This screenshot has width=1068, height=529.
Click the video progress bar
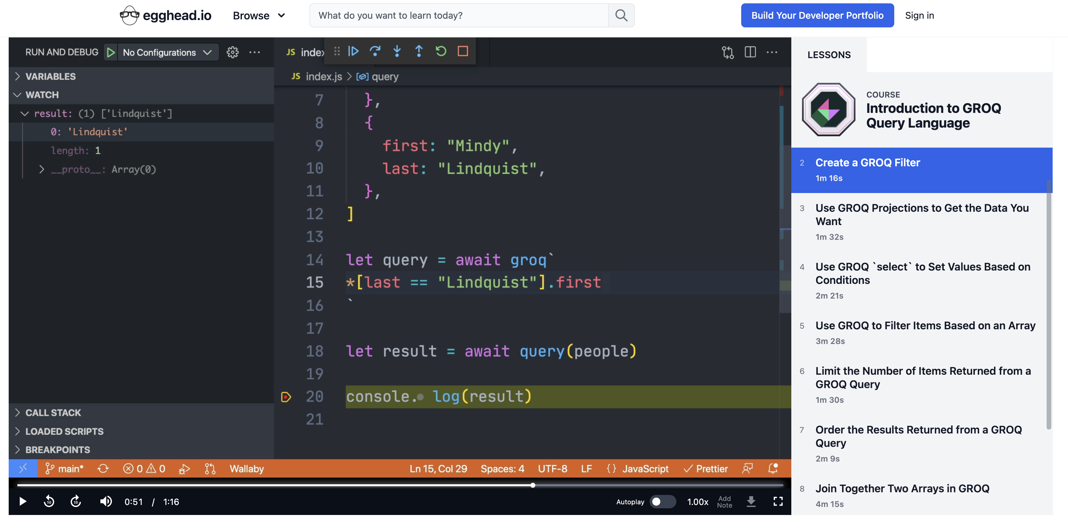pyautogui.click(x=400, y=485)
